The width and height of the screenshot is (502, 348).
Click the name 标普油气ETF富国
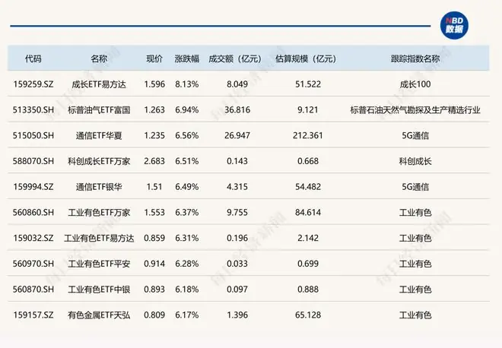coord(99,109)
